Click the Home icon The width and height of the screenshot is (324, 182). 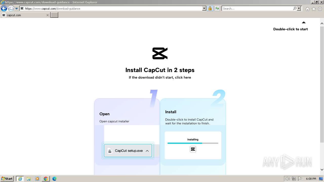307,9
